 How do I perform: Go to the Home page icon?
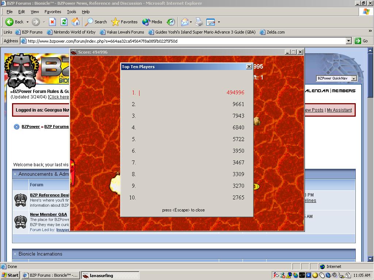pyautogui.click(x=76, y=22)
